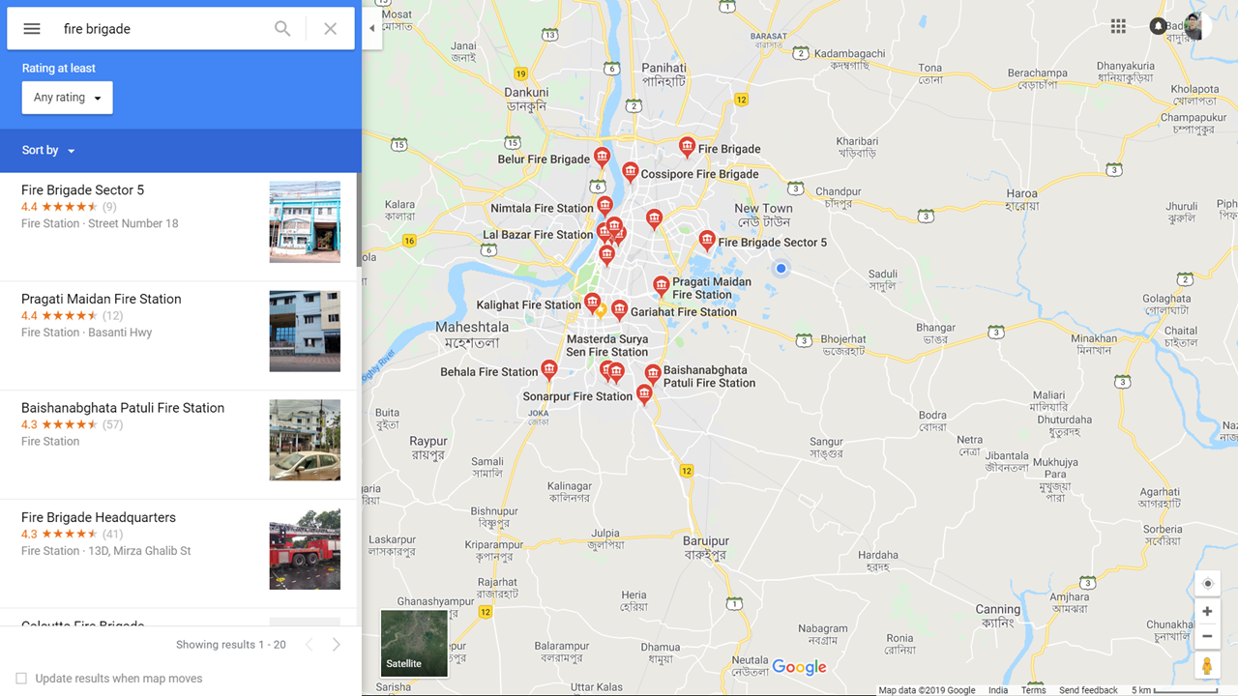This screenshot has width=1238, height=696.
Task: Open the hamburger main menu
Action: tap(32, 29)
